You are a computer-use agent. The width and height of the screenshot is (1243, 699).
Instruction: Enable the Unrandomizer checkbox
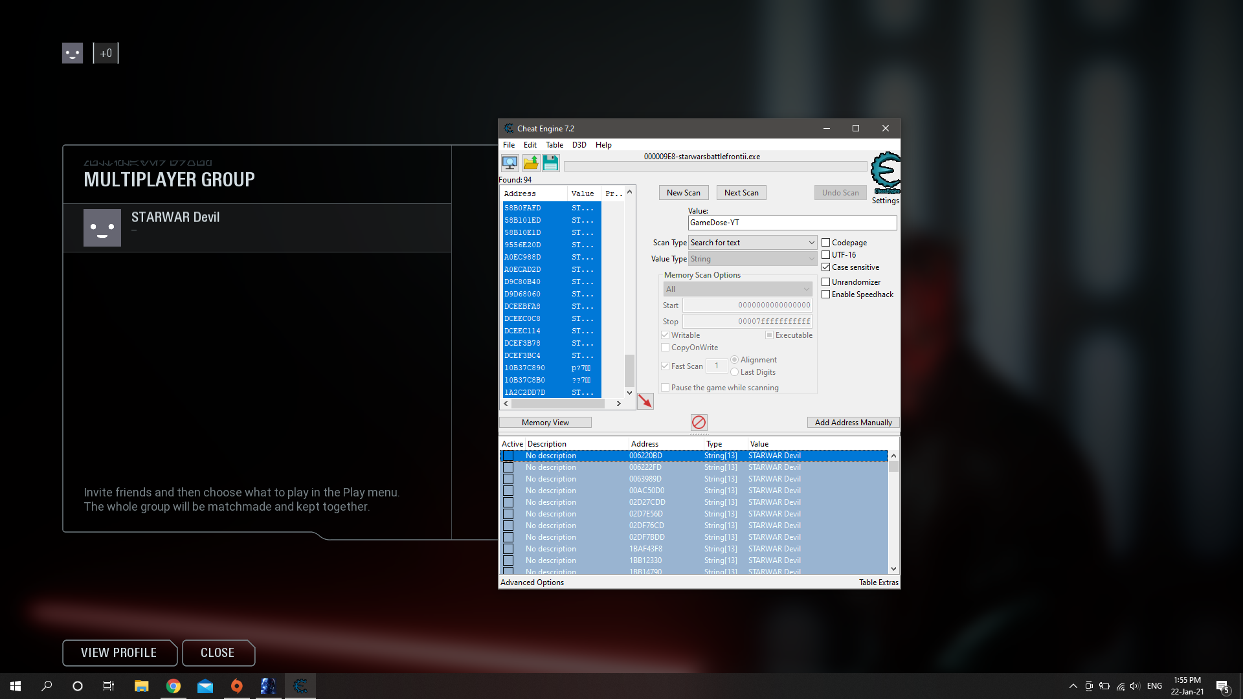coord(826,282)
